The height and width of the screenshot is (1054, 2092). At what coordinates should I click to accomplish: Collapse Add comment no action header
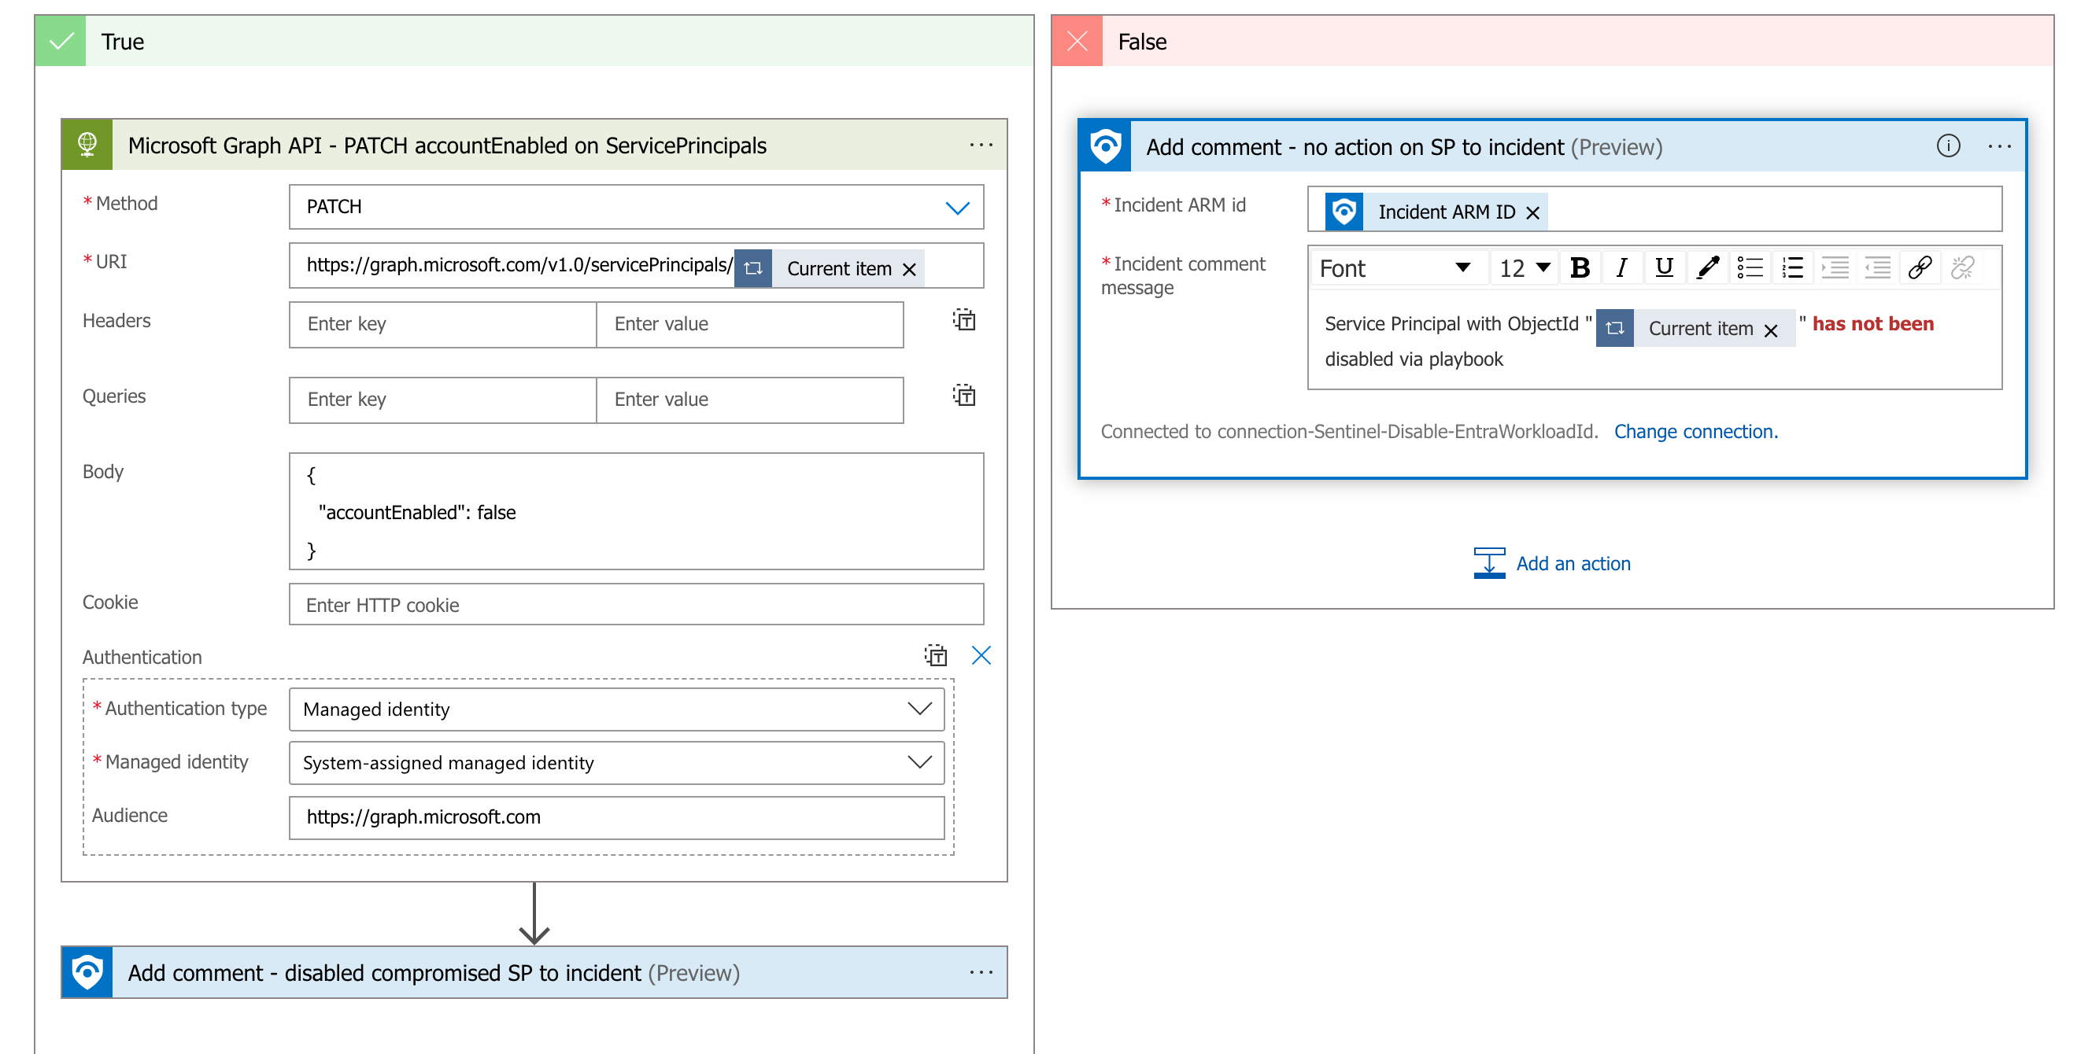tap(1551, 147)
